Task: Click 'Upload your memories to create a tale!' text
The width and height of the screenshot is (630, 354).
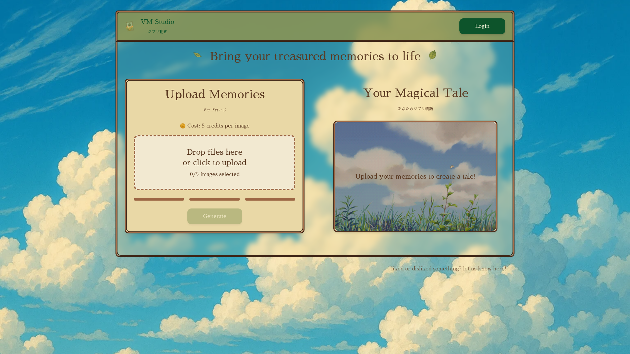Action: click(x=415, y=176)
